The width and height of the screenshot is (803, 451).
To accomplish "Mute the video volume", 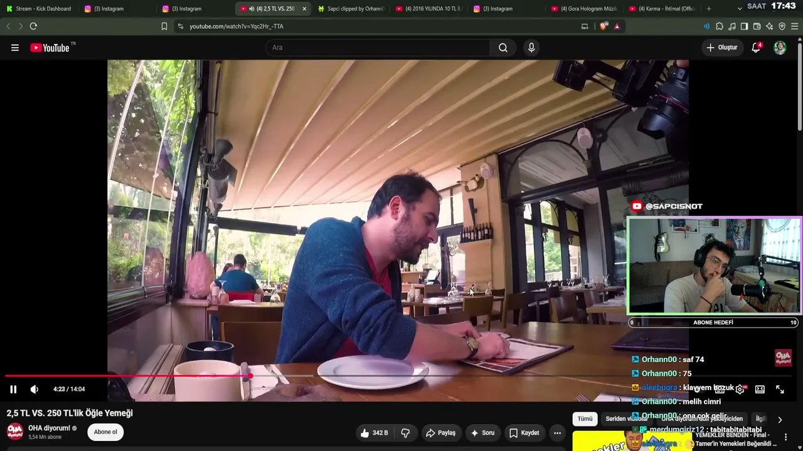I will pyautogui.click(x=35, y=389).
